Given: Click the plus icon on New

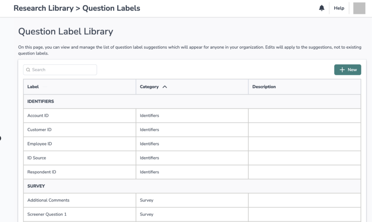Looking at the screenshot, I should tap(342, 70).
